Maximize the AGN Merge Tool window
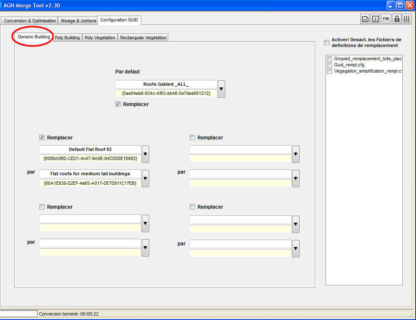This screenshot has height=320, width=416. tap(400, 5)
